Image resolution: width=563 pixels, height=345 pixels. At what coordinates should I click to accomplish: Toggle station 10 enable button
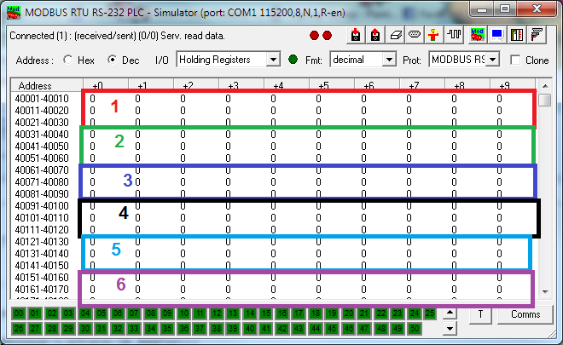tap(184, 313)
